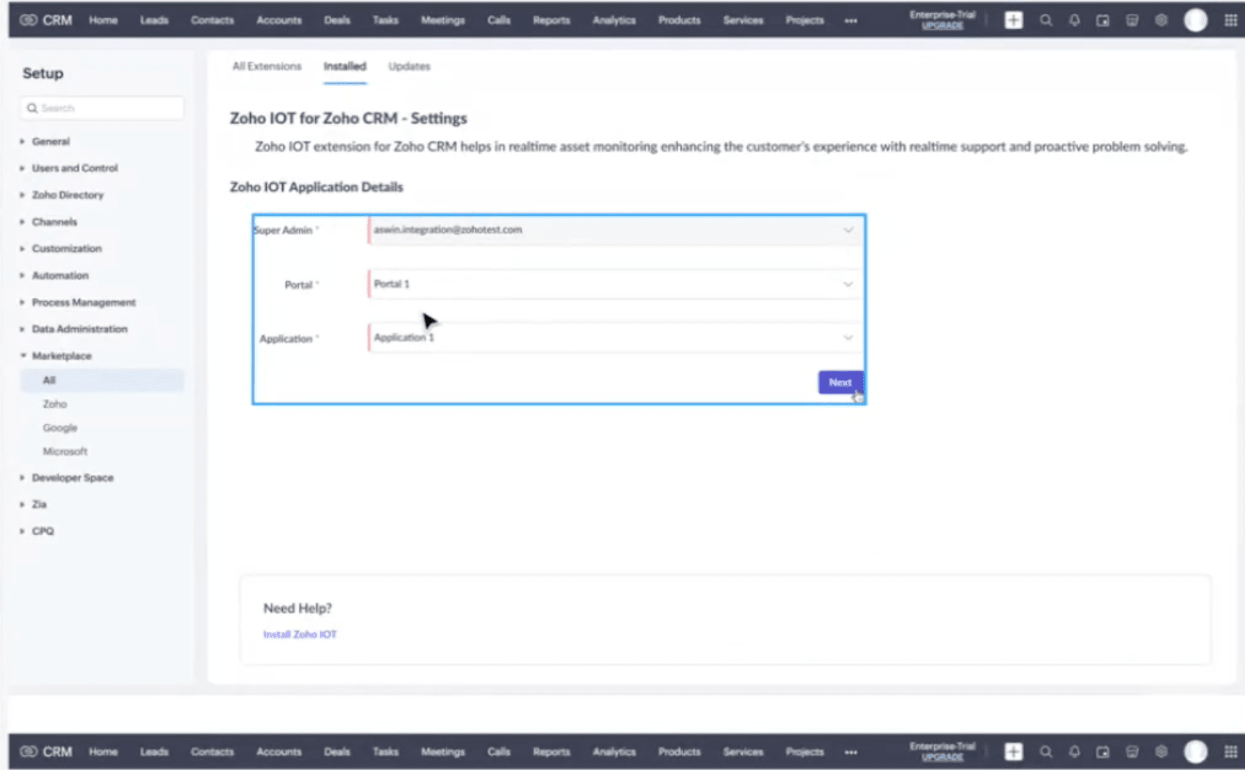Click the CRM logo in the bottom navigation bar
1245x770 pixels.
[x=46, y=752]
